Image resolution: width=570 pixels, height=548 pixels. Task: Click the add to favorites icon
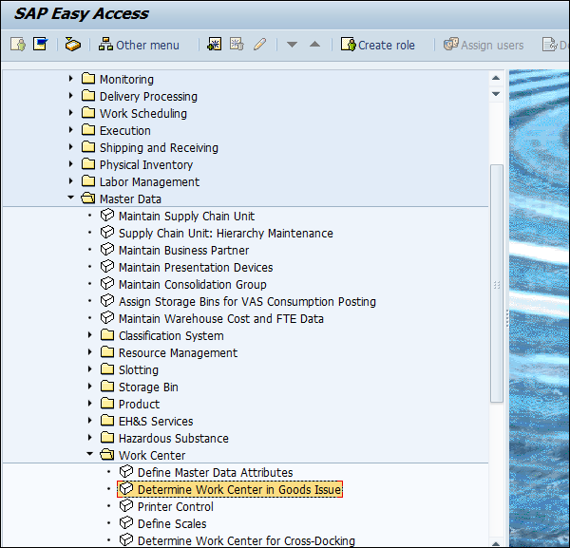click(215, 45)
